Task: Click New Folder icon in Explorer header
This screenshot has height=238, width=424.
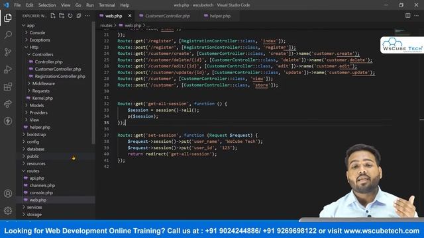Action: pyautogui.click(x=62, y=16)
